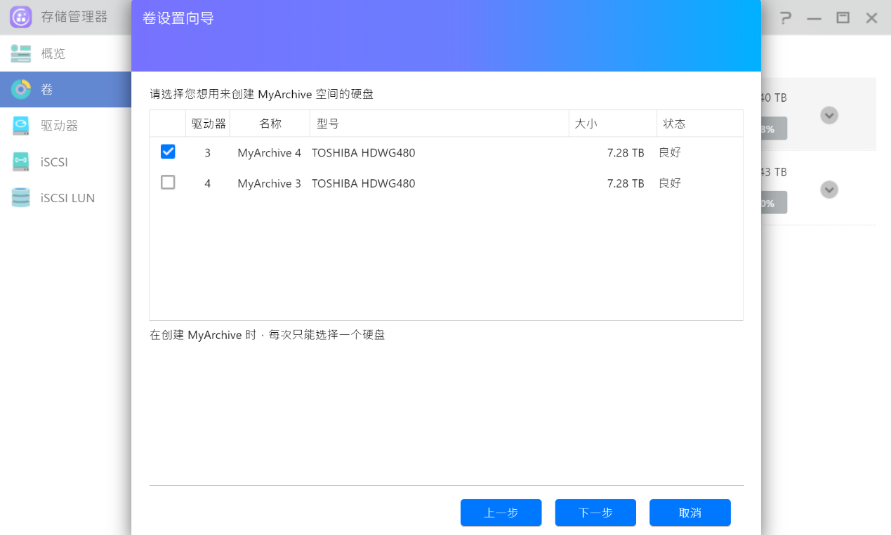This screenshot has height=535, width=891.
Task: Expand the first volume chevron
Action: tap(829, 115)
